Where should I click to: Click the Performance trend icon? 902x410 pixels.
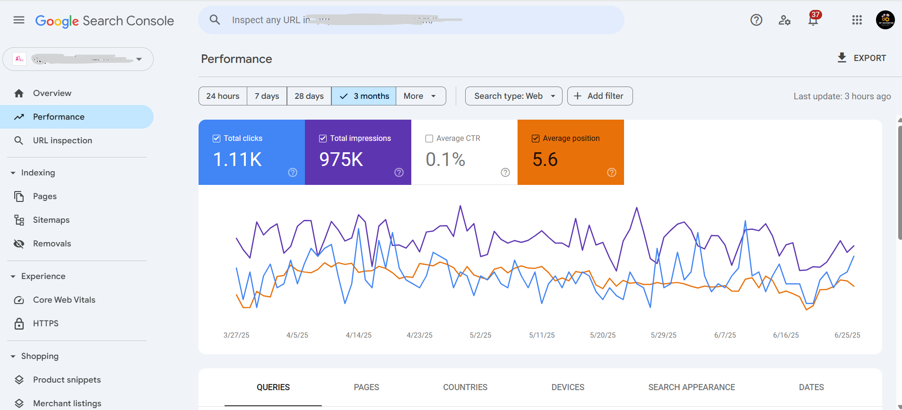19,117
